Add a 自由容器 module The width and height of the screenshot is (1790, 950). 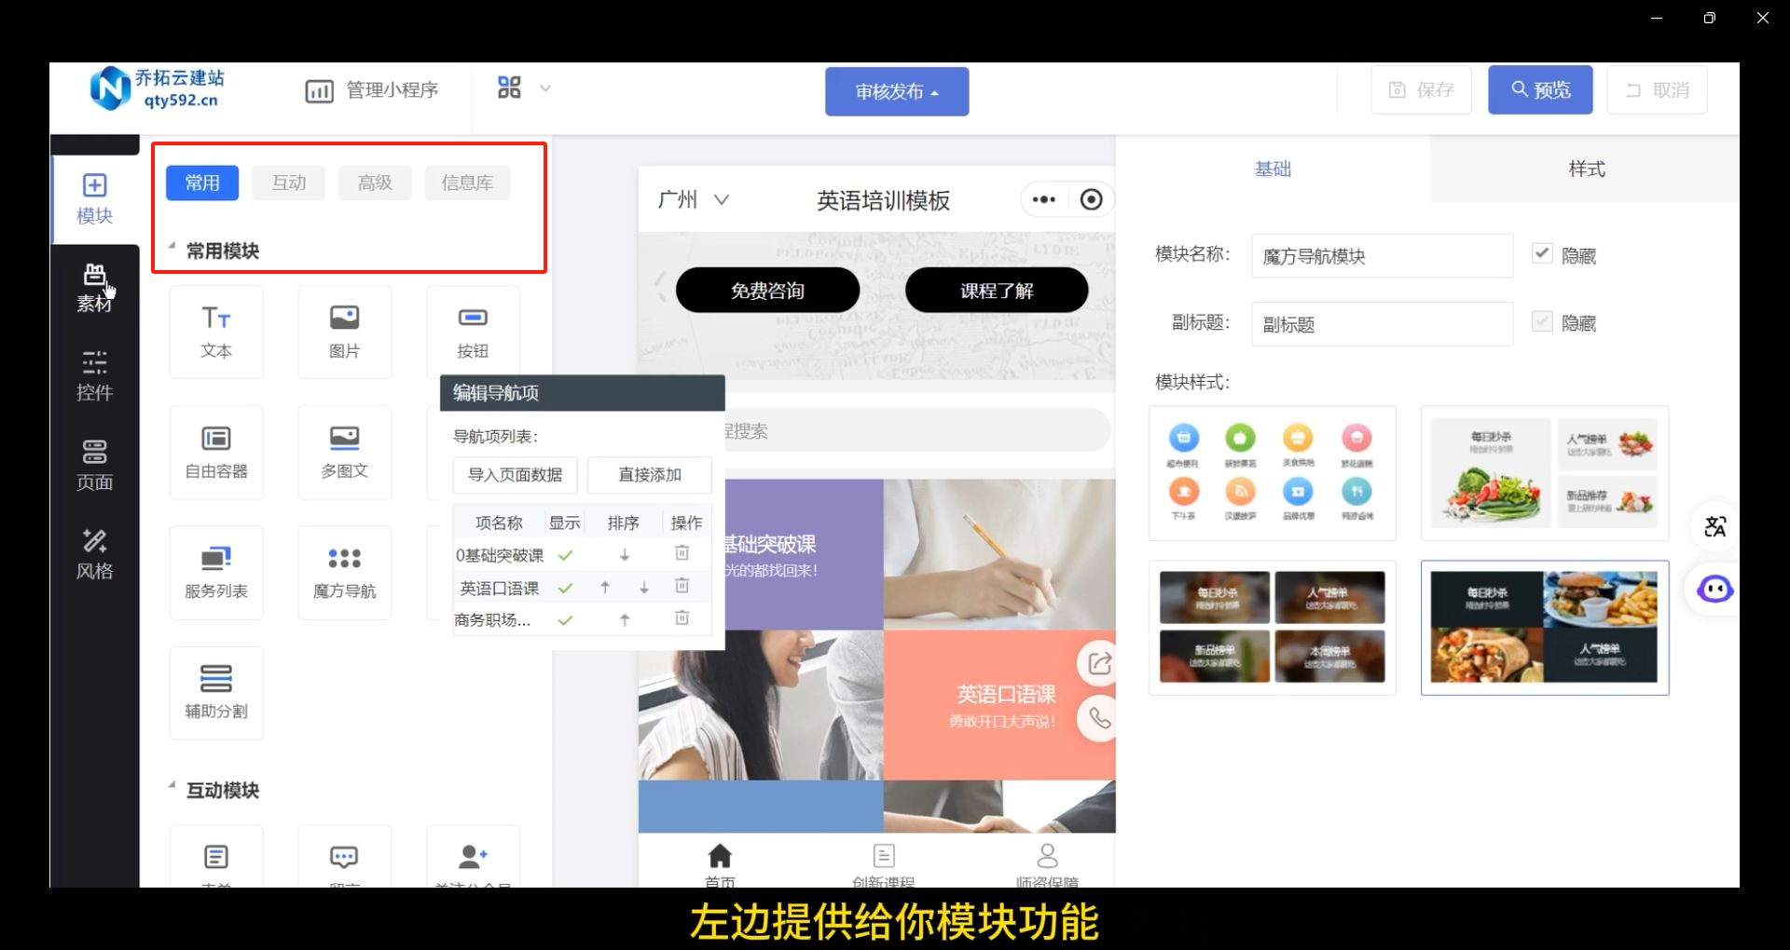coord(216,453)
